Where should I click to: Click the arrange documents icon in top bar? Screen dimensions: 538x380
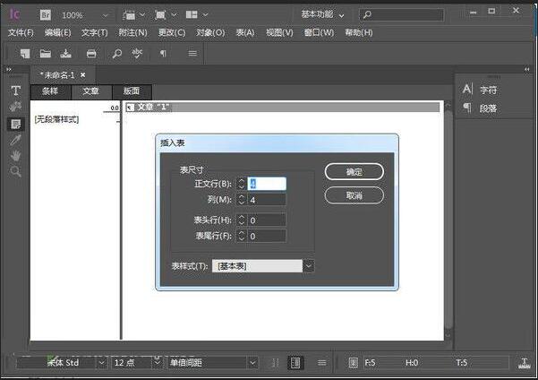[192, 14]
